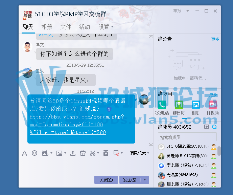Switch to the 文件 tab
Image resolution: width=233 pixels, height=195 pixels.
pyautogui.click(x=66, y=27)
